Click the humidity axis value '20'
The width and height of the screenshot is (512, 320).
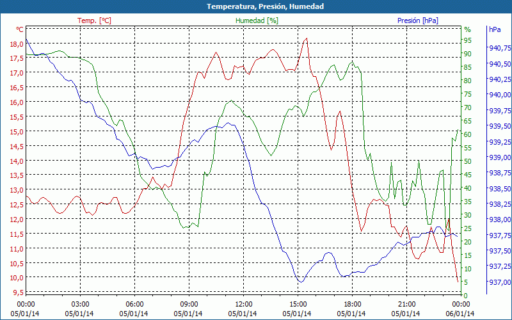coord(468,242)
